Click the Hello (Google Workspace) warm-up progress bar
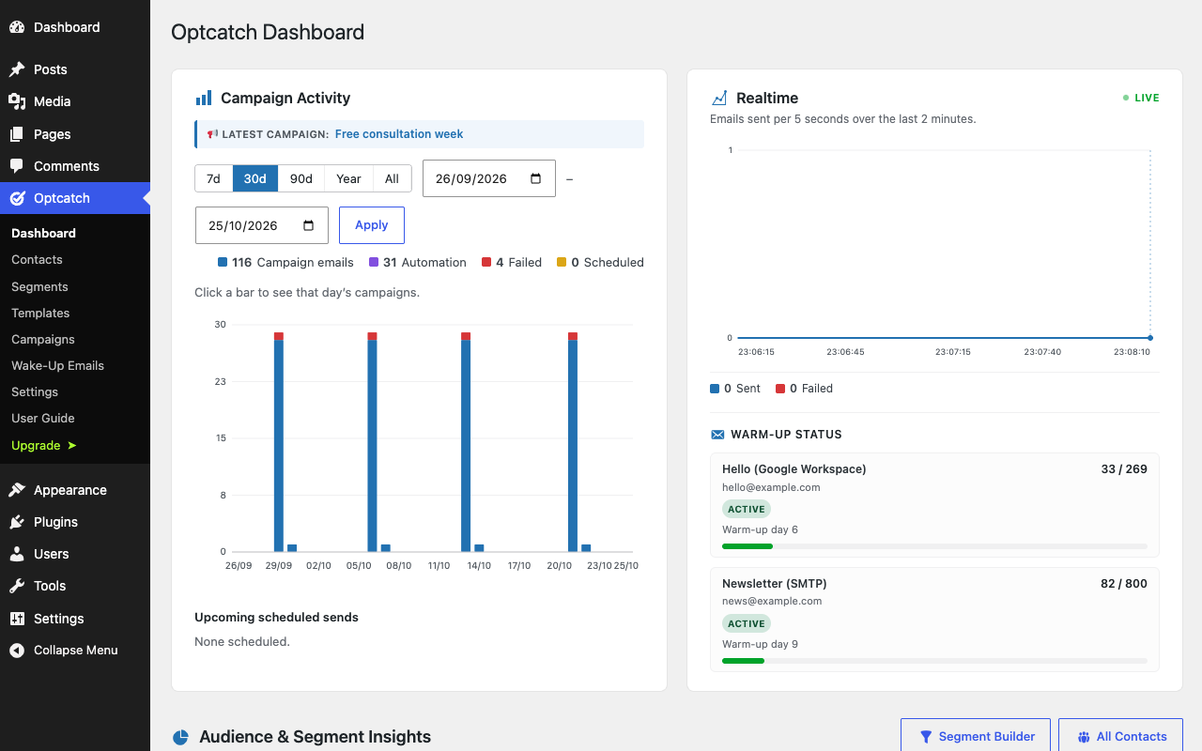1202x751 pixels. pyautogui.click(x=934, y=546)
